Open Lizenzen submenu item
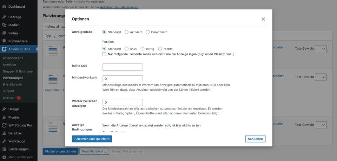 [x=9, y=98]
